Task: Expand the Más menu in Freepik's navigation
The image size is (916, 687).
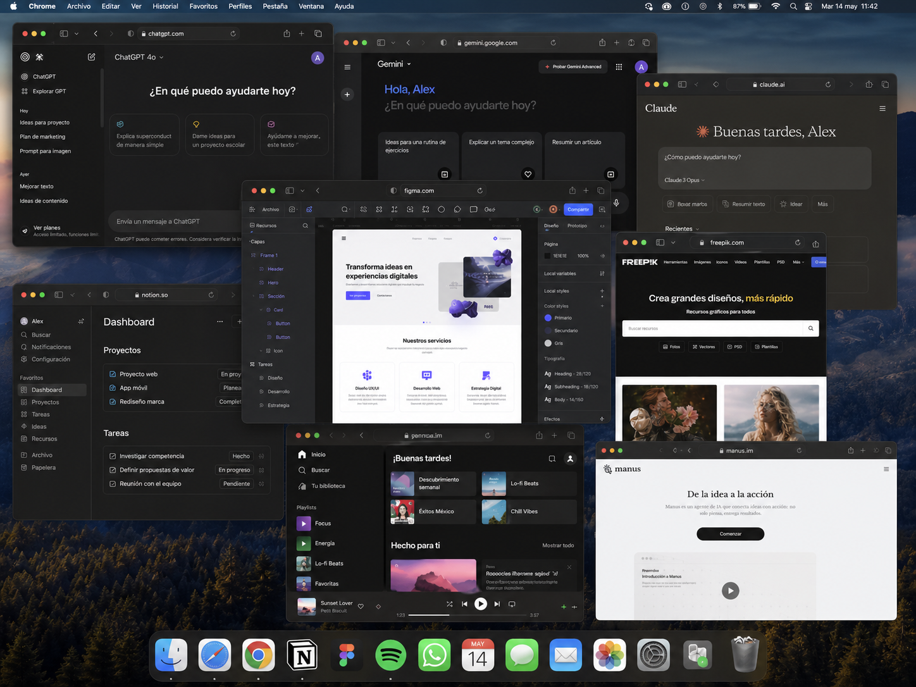Action: pos(798,262)
